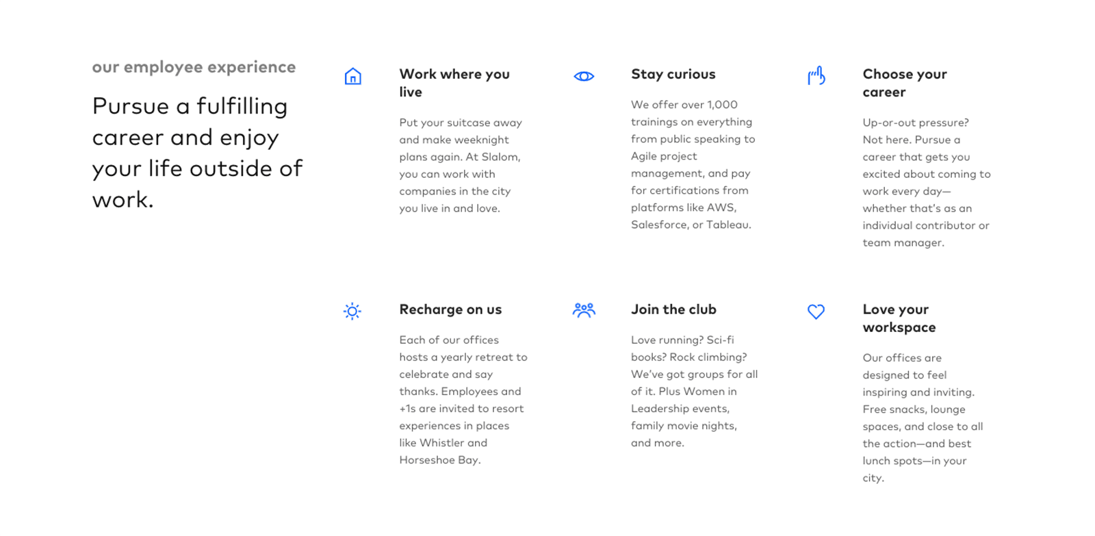
Task: Click the 'our employee experience' section label
Action: [194, 67]
